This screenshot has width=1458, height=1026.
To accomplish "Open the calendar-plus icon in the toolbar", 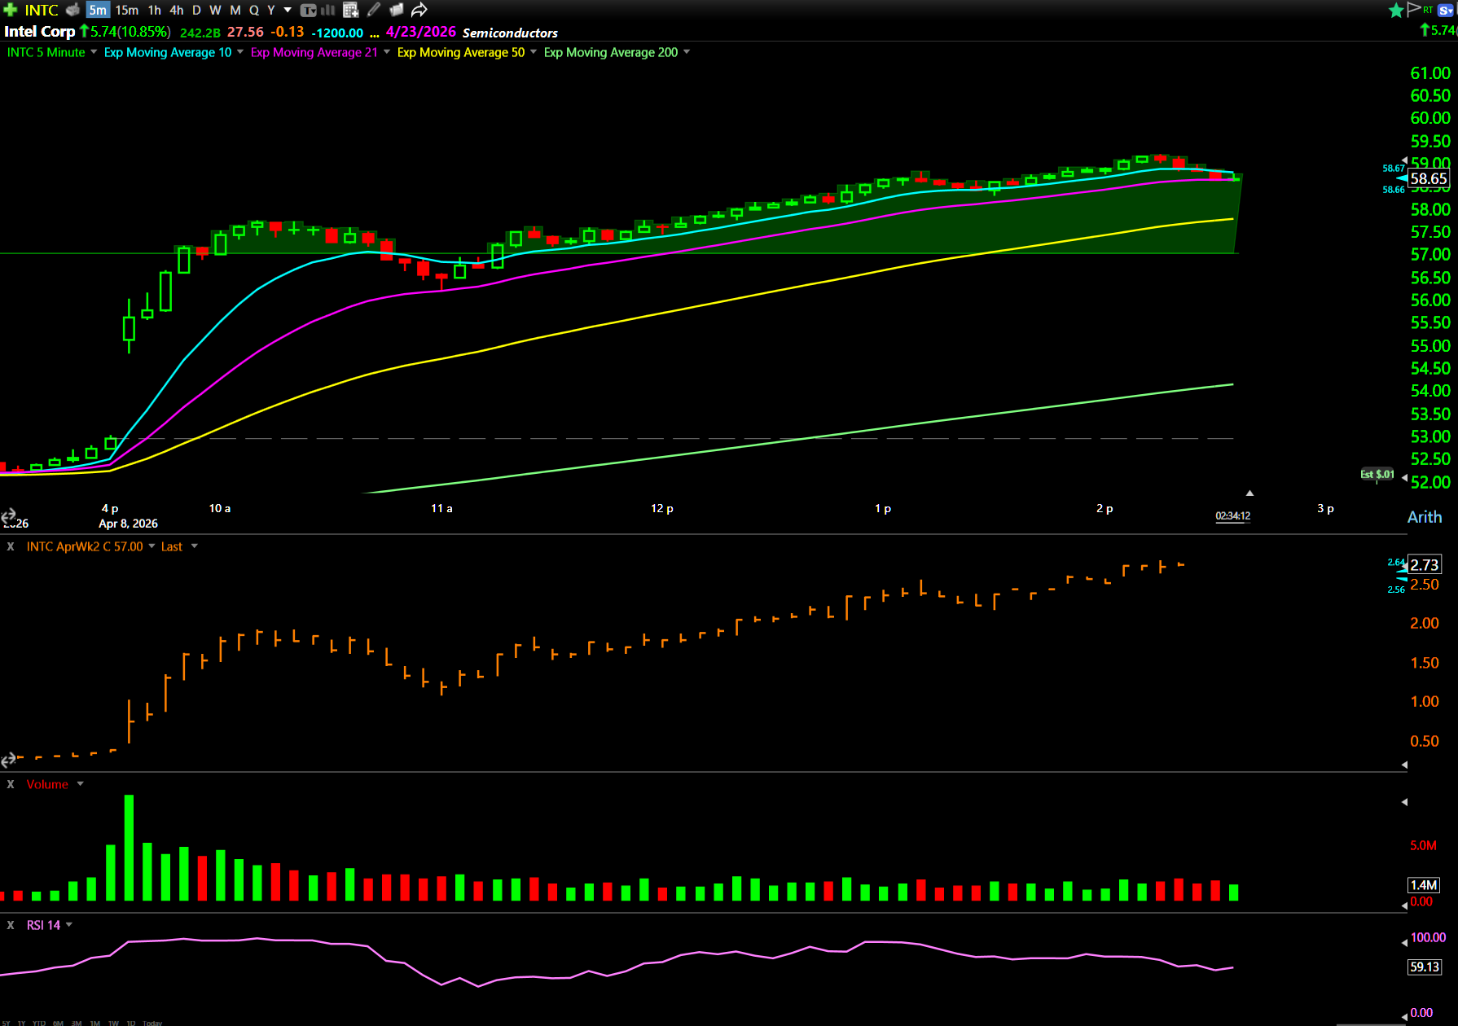I will click(x=350, y=10).
